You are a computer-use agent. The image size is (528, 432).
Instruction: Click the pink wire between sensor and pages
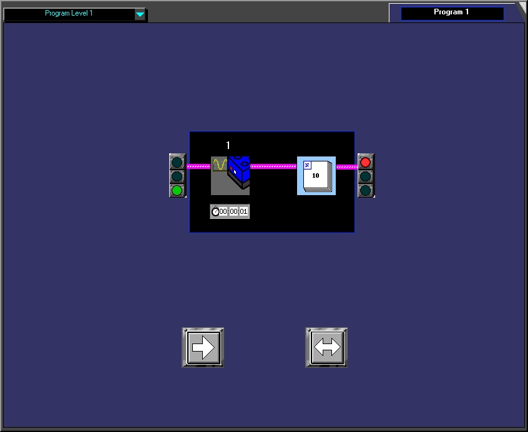(273, 166)
